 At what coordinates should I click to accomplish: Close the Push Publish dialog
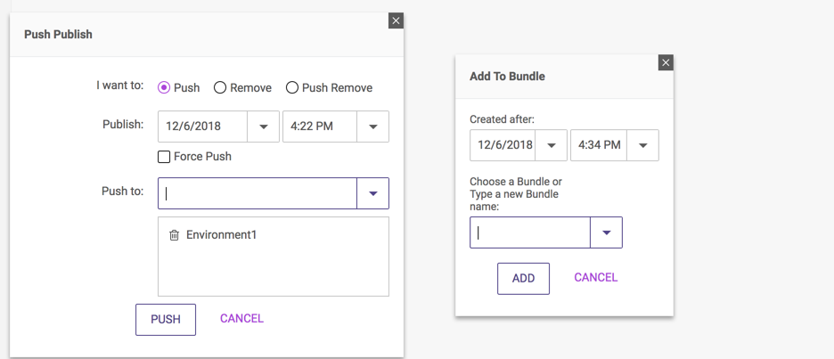[397, 20]
